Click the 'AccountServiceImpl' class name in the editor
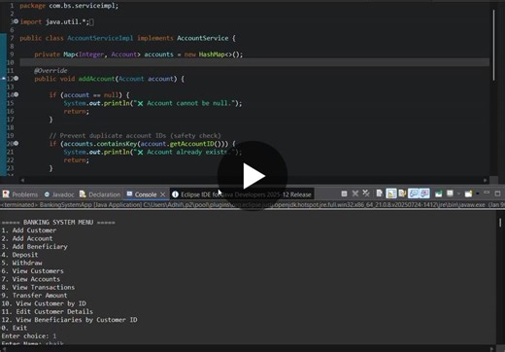505x352 pixels. tap(100, 38)
